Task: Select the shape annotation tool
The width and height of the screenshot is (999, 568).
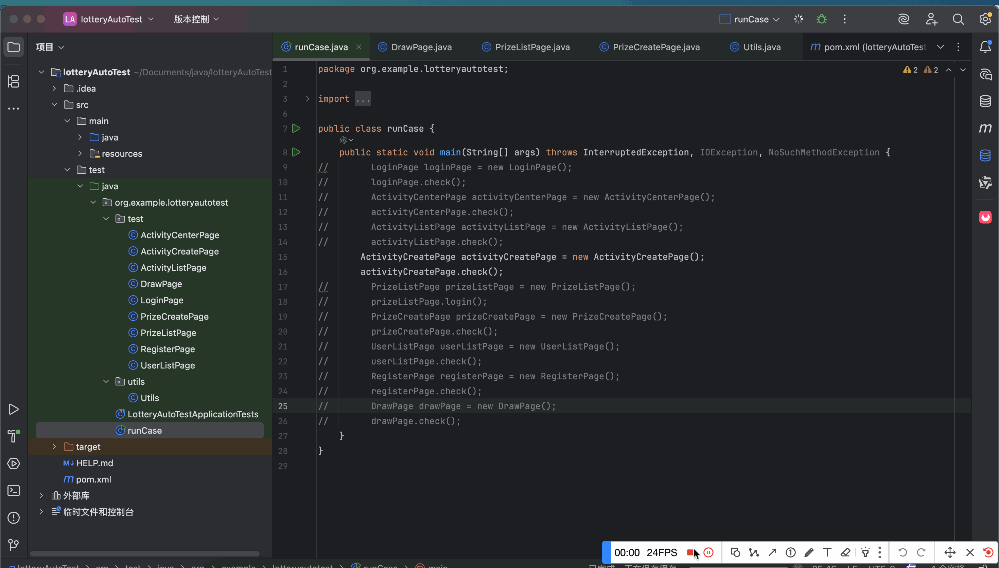Action: click(x=735, y=552)
